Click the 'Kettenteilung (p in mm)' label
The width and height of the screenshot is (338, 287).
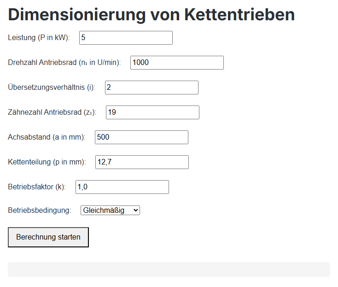click(x=47, y=162)
